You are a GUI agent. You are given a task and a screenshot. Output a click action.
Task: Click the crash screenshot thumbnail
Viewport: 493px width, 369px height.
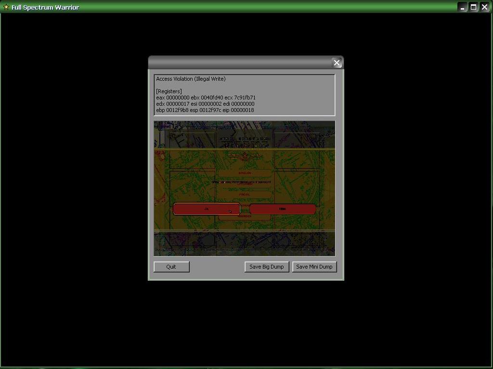coord(244,188)
